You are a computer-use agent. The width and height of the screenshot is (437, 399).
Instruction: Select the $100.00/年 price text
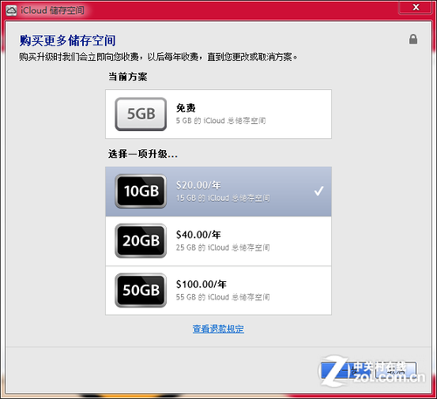(x=201, y=284)
